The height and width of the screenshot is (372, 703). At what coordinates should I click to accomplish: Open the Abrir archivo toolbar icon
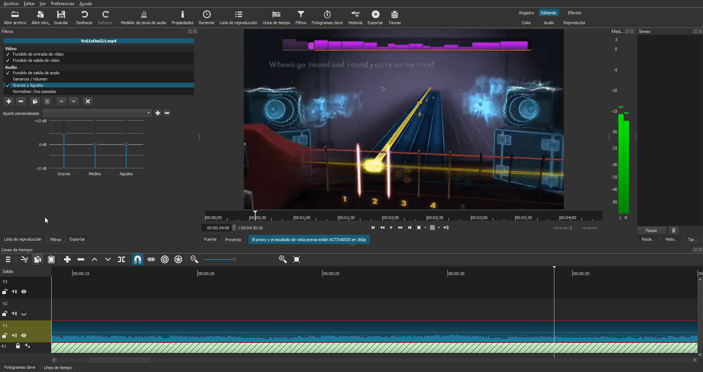click(x=15, y=17)
